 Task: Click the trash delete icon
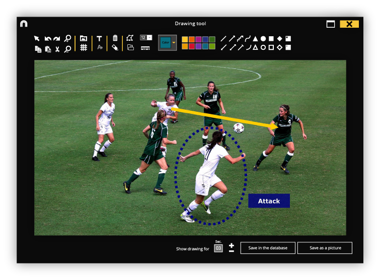[115, 38]
